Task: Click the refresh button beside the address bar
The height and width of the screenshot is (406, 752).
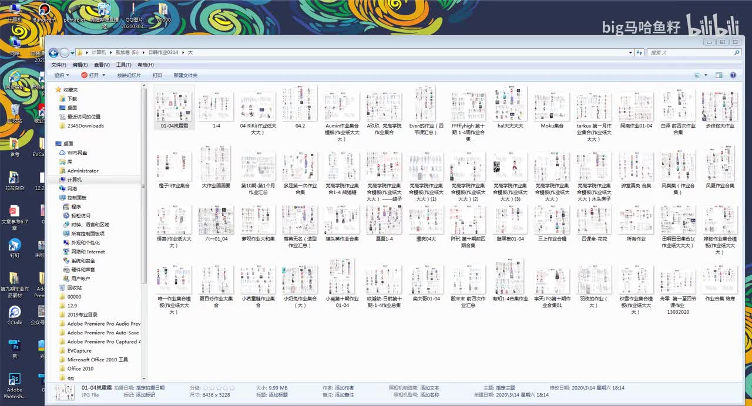Action: (x=640, y=53)
